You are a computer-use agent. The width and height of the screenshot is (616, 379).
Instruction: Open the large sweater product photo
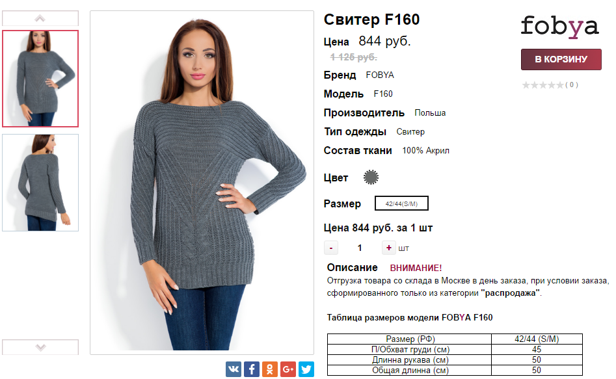202,183
